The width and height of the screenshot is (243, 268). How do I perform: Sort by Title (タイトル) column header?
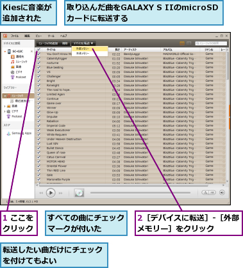click(x=51, y=49)
